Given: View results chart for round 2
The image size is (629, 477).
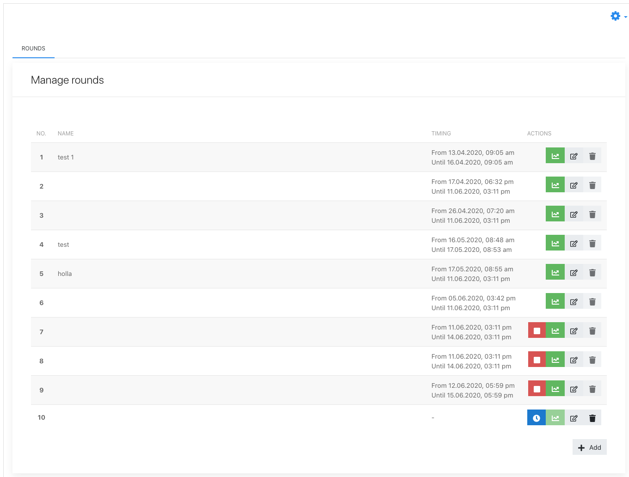Looking at the screenshot, I should point(555,185).
